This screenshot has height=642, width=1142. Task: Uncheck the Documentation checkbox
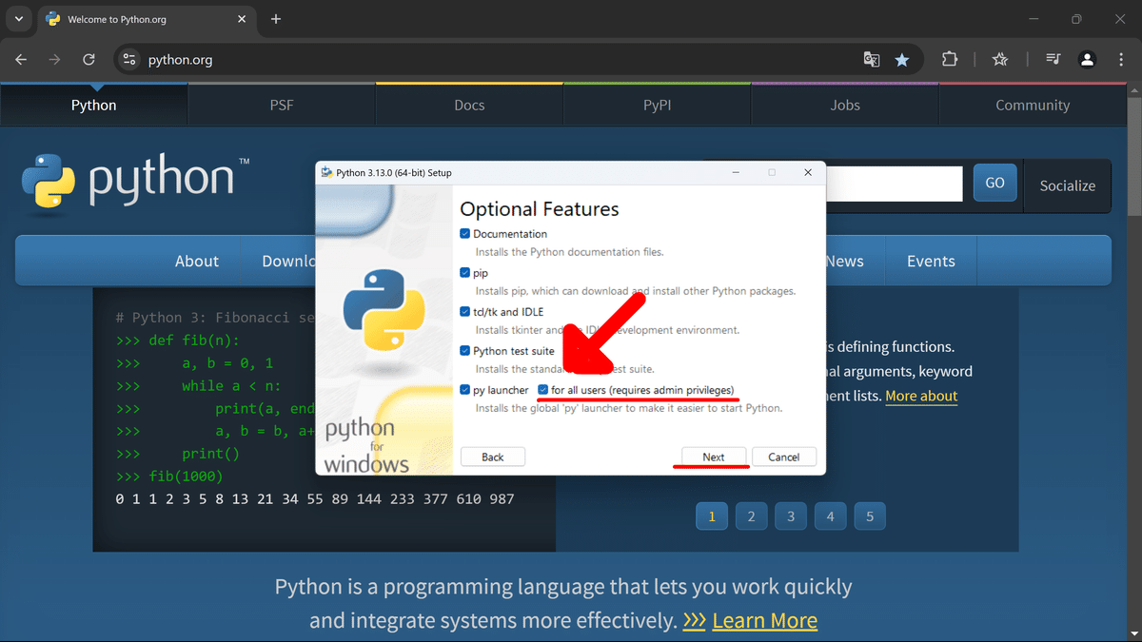[465, 234]
